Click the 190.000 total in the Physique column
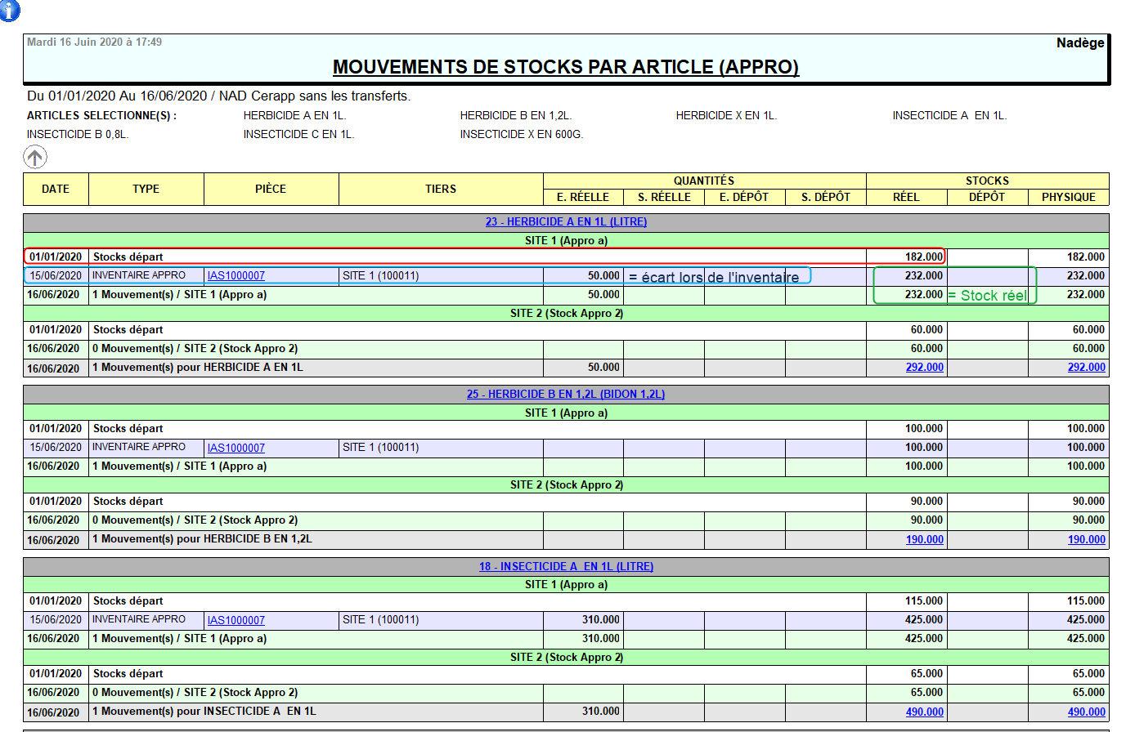Viewport: 1126px width, 732px height. 1086,540
